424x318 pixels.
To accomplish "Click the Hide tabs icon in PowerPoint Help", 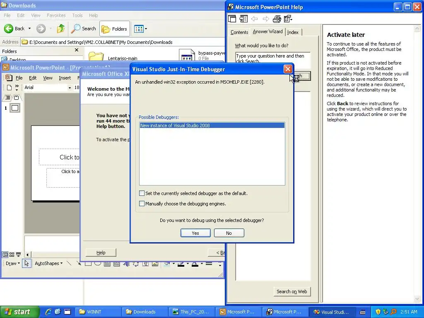I will coord(243,19).
